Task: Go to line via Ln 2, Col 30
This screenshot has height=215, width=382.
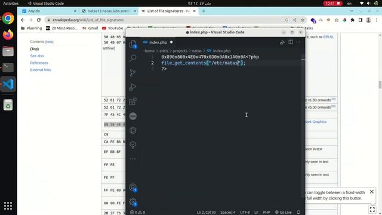Action: 207,213
